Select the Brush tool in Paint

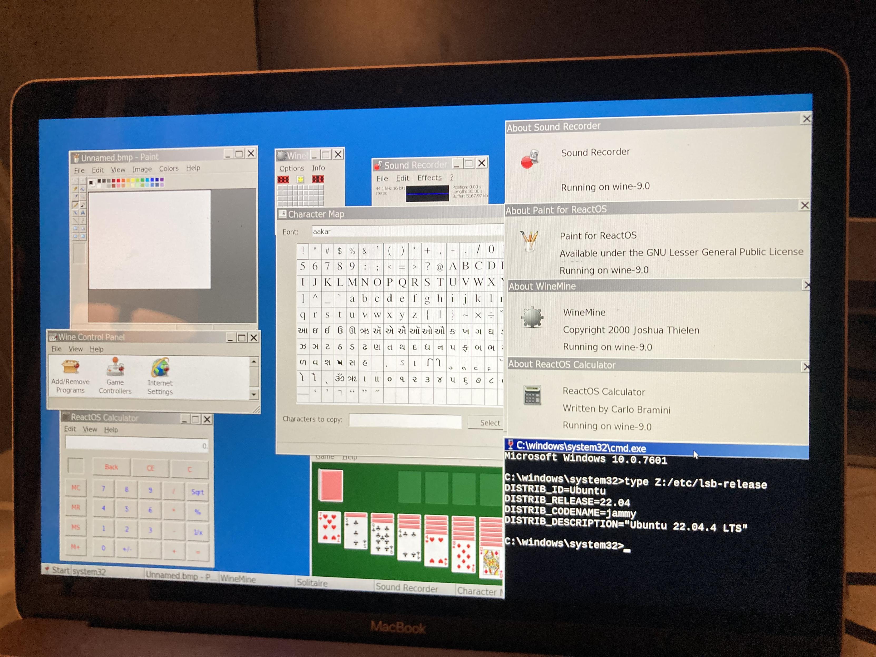[x=83, y=205]
